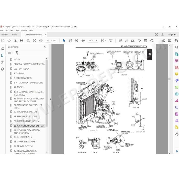Click the Delete trash can icon

(146, 40)
